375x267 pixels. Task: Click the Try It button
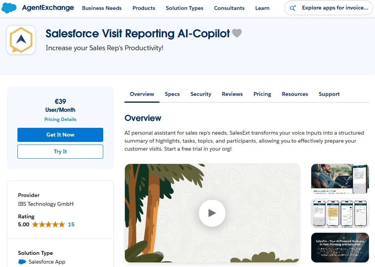[x=60, y=151]
